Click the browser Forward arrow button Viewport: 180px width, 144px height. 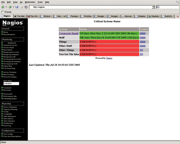[x=9, y=7]
